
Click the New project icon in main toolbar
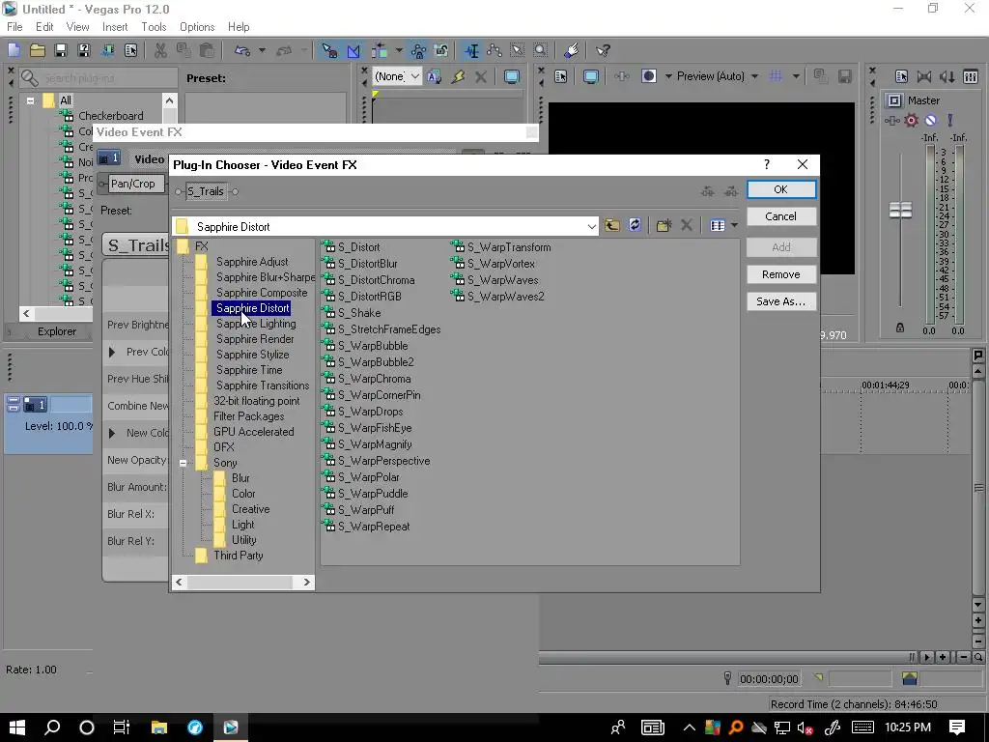(x=14, y=50)
